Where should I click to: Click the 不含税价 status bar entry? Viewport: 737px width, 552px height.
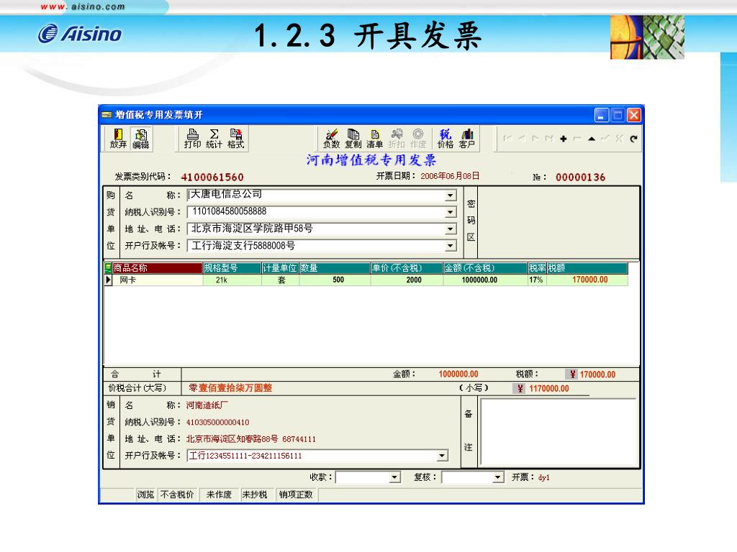[177, 494]
